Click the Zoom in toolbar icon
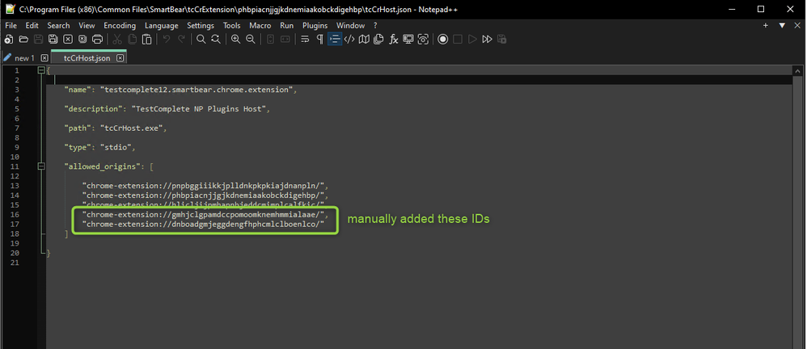Image resolution: width=807 pixels, height=349 pixels. click(236, 39)
